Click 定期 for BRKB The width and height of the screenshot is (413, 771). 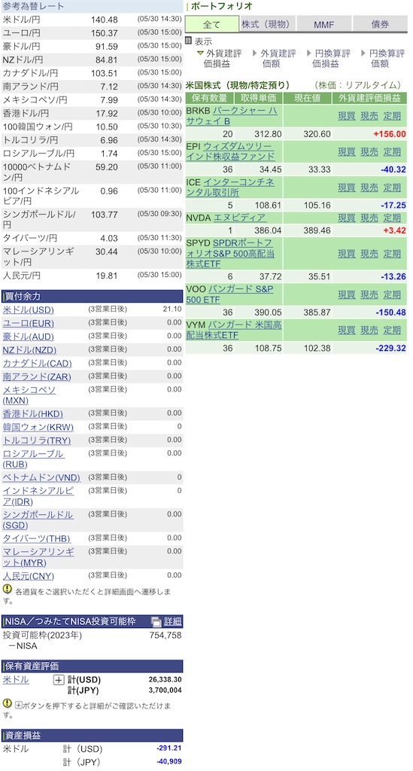tap(392, 116)
